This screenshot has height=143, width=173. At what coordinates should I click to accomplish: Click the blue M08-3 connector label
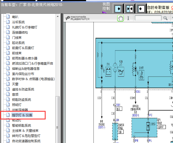coord(138,92)
